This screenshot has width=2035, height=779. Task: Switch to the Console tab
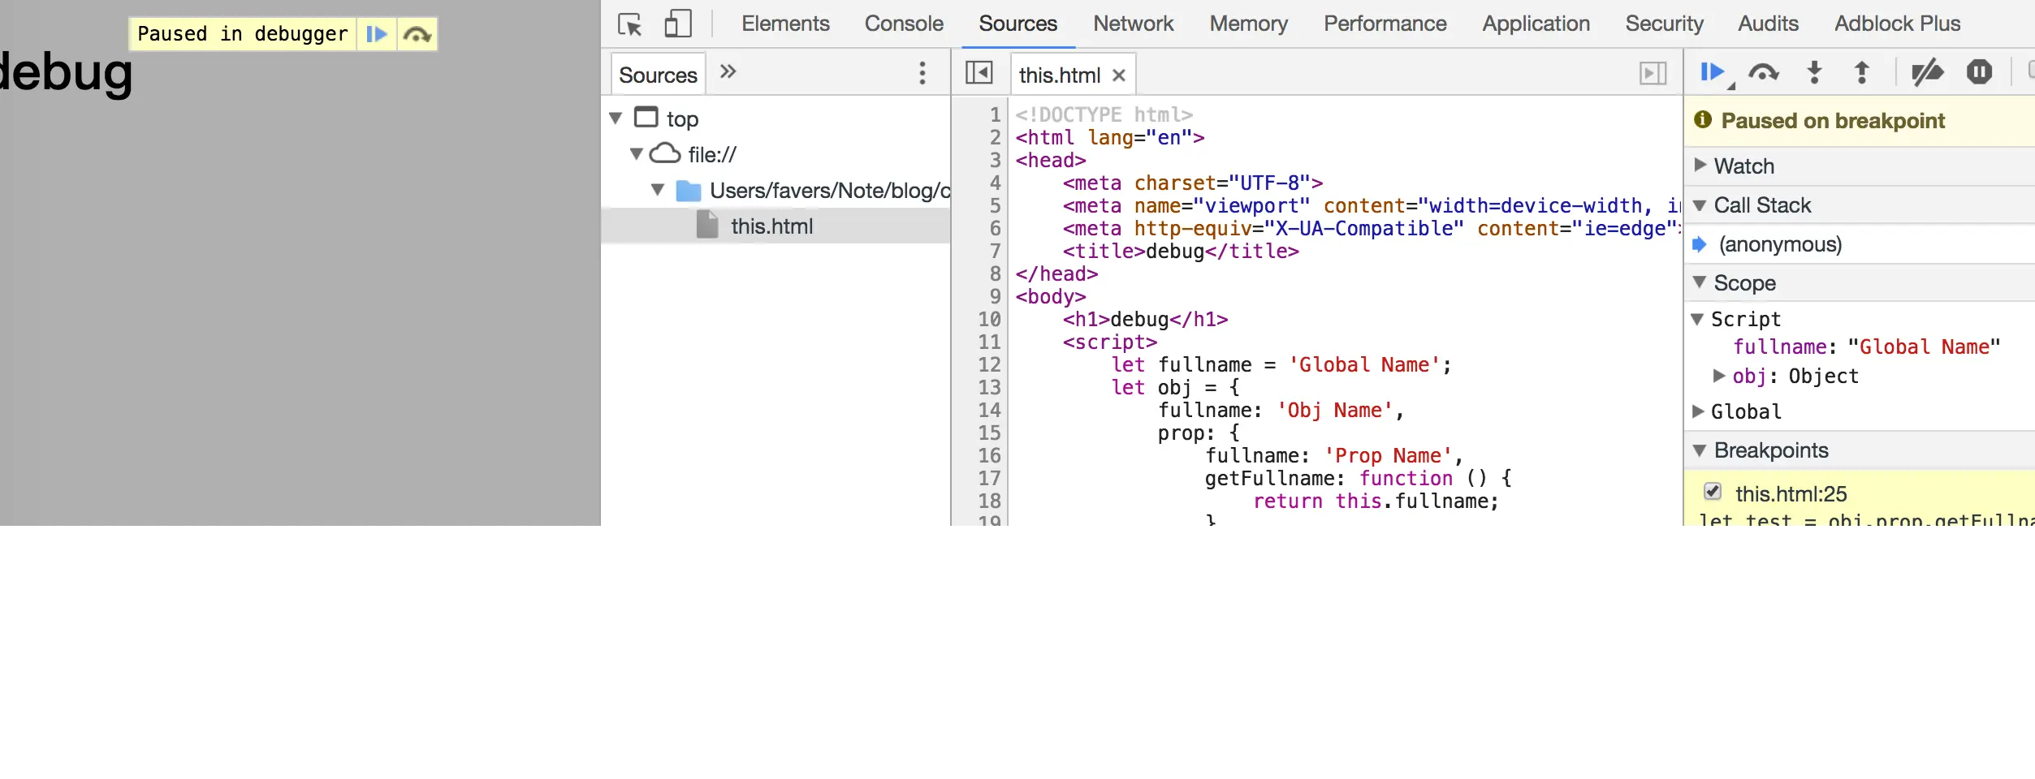pos(904,24)
